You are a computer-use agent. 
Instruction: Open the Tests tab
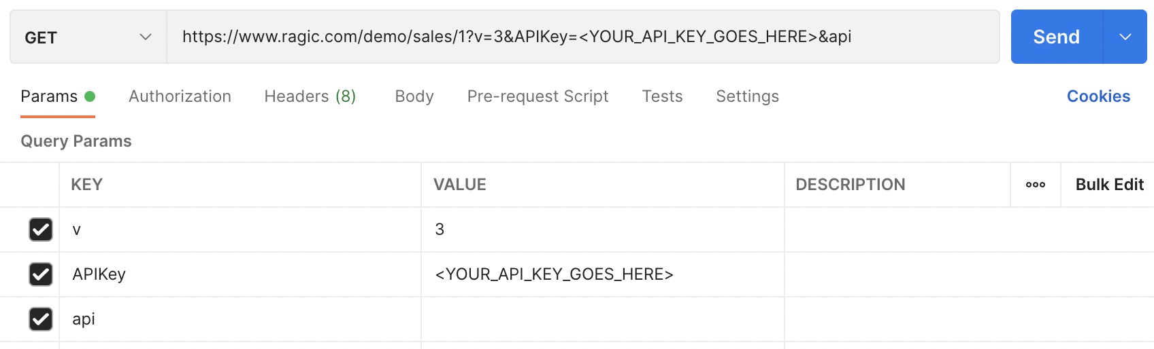662,96
